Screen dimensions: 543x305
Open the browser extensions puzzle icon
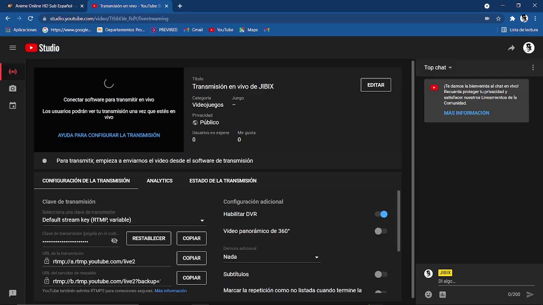pos(512,19)
